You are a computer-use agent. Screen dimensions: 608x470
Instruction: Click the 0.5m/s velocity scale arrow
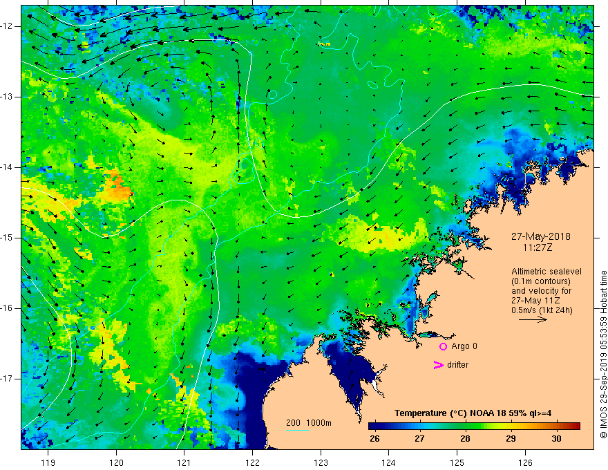(533, 319)
